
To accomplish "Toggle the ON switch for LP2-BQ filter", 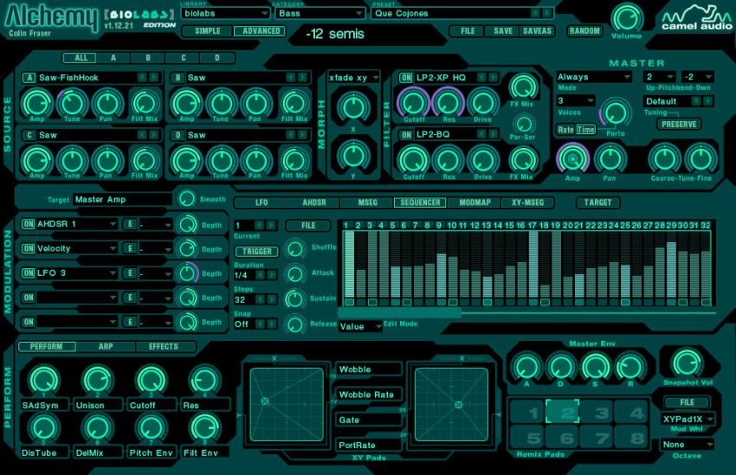I will coord(405,135).
